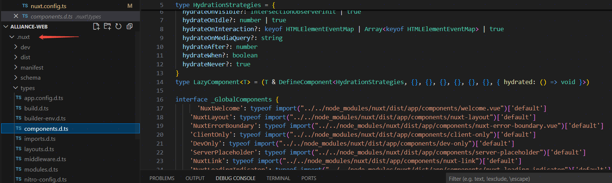Expand the manifest folder
Screen dimensions: 612x183
pos(32,67)
